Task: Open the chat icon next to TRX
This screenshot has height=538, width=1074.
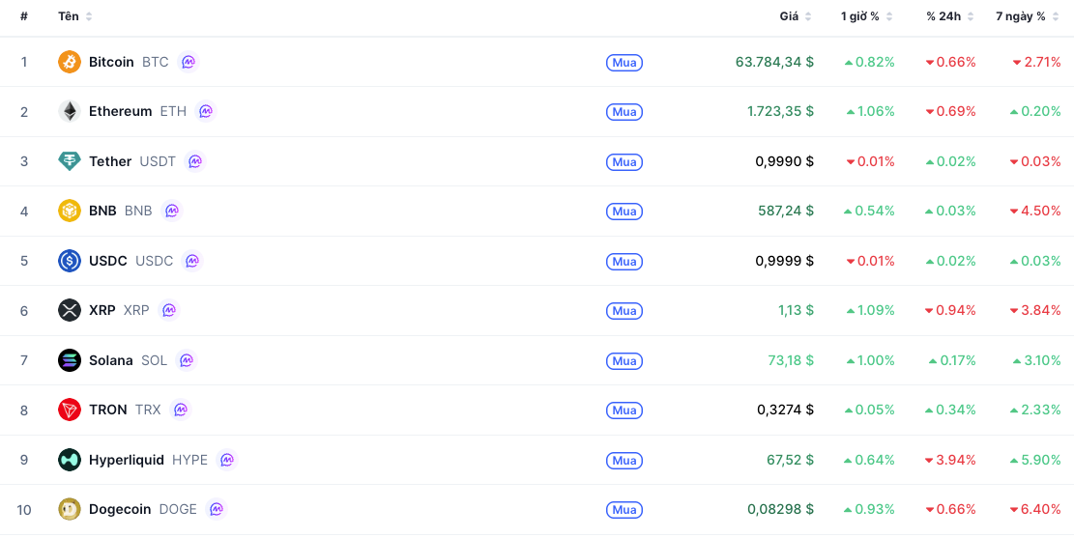Action: click(180, 410)
